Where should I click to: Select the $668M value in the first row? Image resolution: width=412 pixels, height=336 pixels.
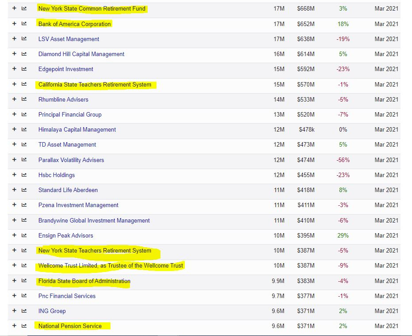(x=306, y=9)
